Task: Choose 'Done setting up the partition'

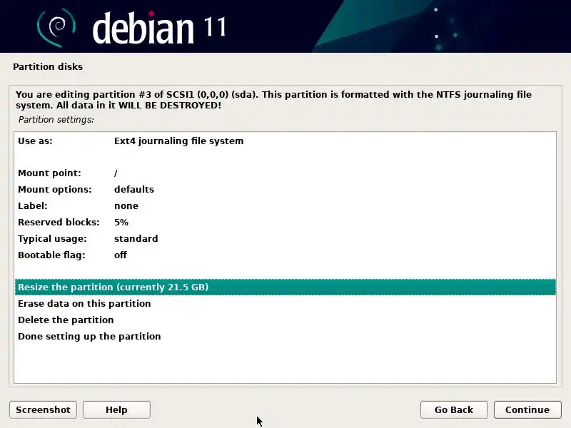Action: coord(285,336)
